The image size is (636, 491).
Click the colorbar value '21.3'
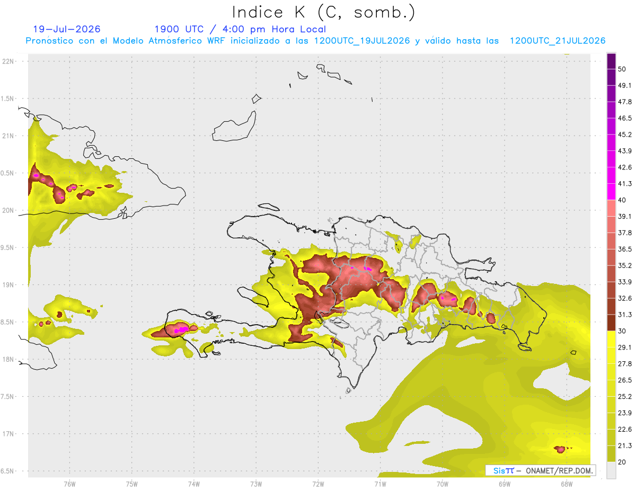click(x=625, y=446)
